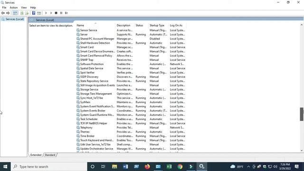Image resolution: width=304 pixels, height=171 pixels.
Task: Switch to the Extended tab
Action: (x=36, y=155)
